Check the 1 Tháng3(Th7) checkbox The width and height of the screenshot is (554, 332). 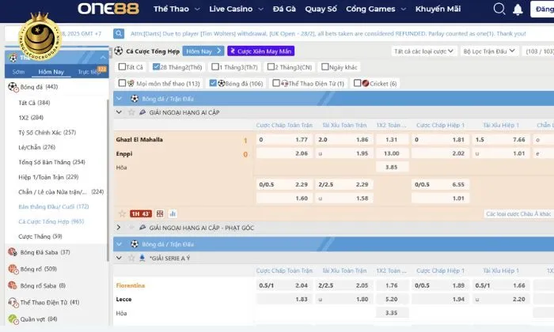(214, 66)
